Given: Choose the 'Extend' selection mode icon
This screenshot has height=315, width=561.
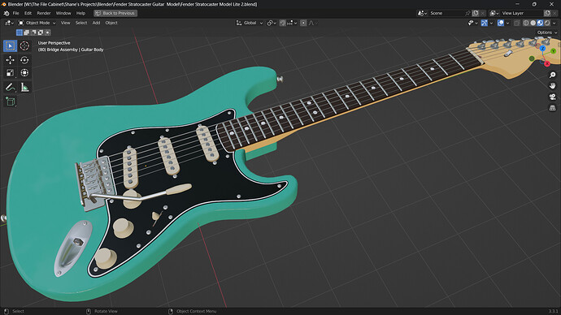Looking at the screenshot, I should 27,32.
